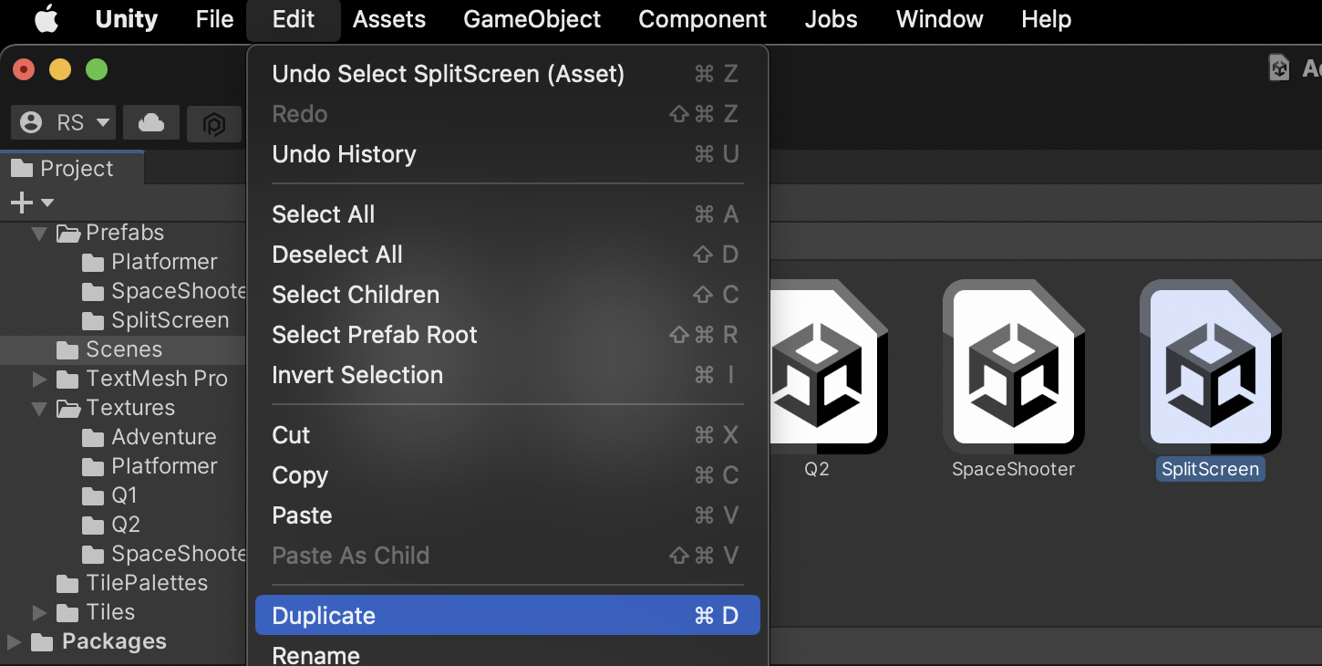This screenshot has width=1322, height=666.
Task: Select the Scenes folder in tree
Action: (x=123, y=349)
